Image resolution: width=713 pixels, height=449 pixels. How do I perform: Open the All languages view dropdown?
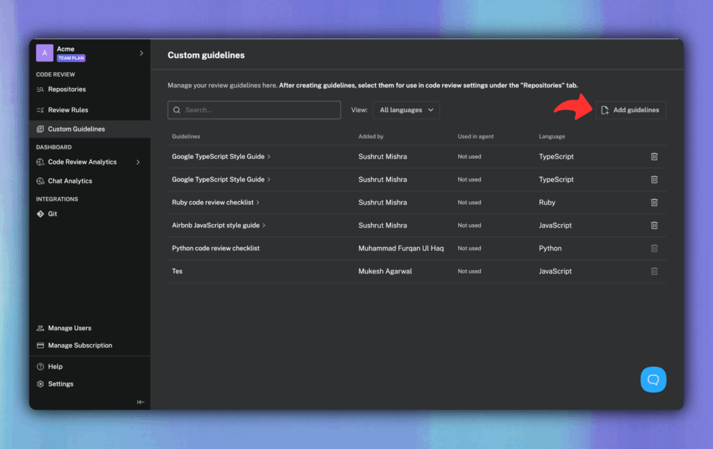pos(406,110)
